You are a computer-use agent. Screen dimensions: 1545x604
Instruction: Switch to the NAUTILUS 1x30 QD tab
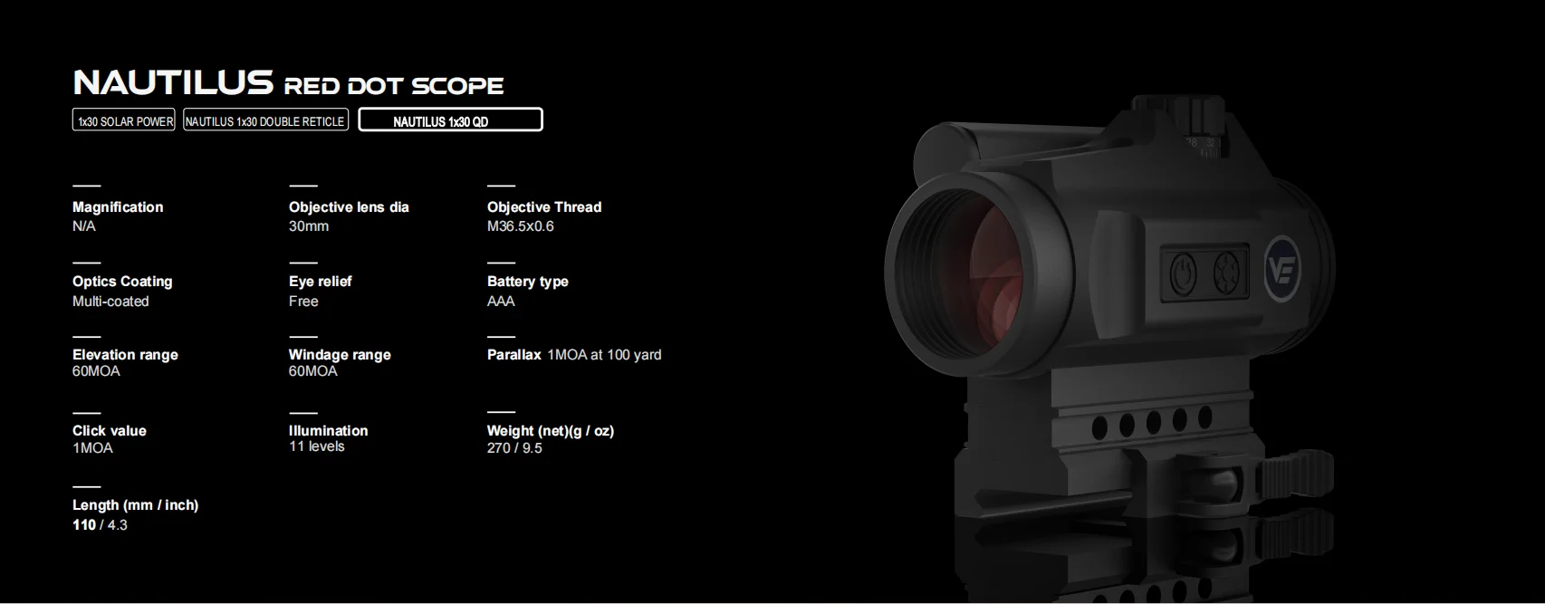point(450,120)
